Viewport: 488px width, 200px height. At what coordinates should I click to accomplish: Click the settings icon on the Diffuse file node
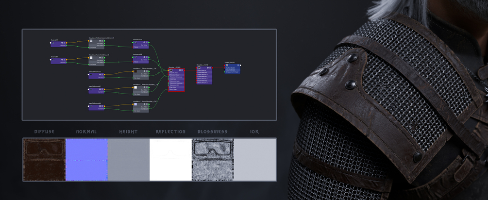point(144,71)
